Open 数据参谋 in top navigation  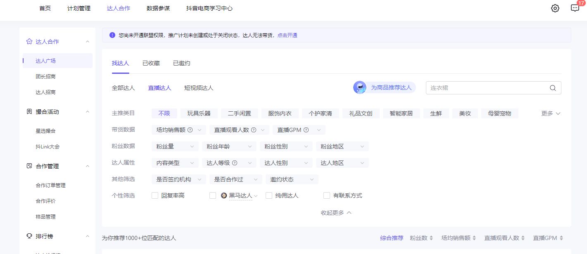pos(158,8)
